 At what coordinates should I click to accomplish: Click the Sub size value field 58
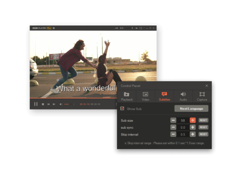pyautogui.click(x=183, y=120)
